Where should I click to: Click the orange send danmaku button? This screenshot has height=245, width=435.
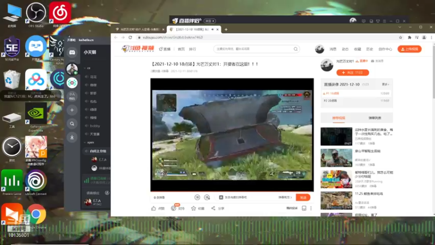[x=303, y=197]
